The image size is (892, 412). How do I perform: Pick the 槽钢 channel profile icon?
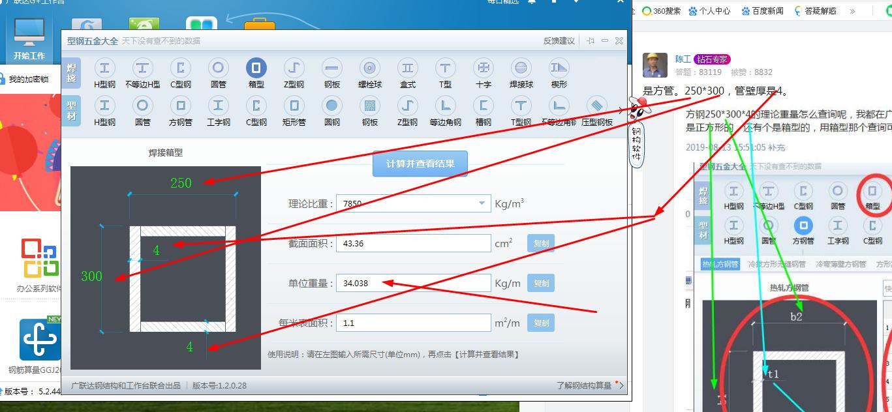(x=483, y=106)
